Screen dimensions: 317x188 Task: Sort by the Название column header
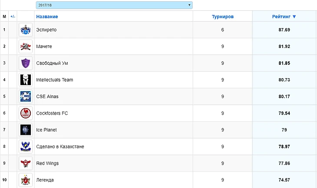coord(47,16)
